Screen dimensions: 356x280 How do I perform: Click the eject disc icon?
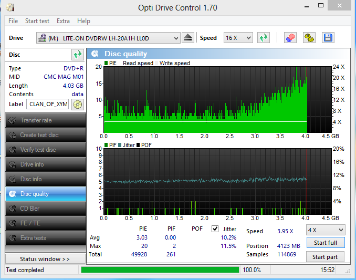pos(188,38)
